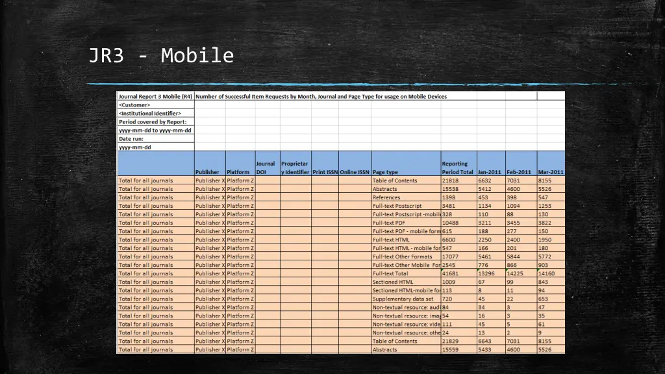Select the "Full-text Postscript" page type cell
This screenshot has height=374, width=665.
click(406, 206)
